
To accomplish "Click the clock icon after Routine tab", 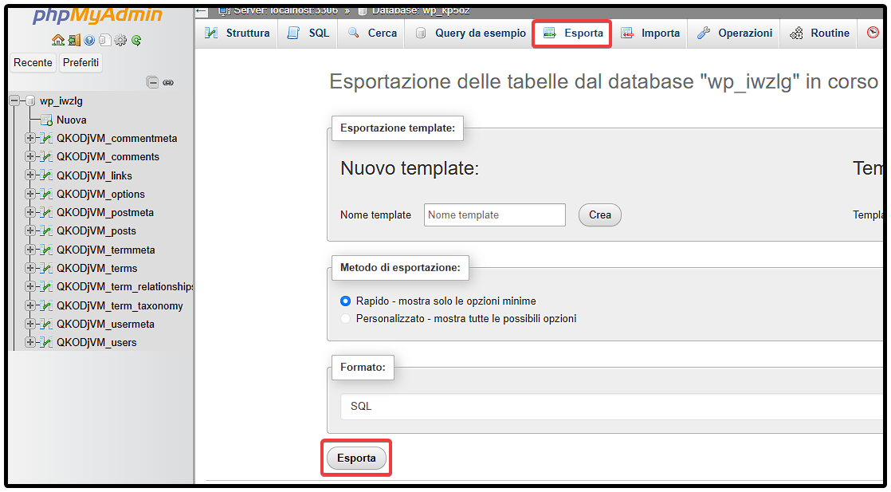I will click(873, 33).
